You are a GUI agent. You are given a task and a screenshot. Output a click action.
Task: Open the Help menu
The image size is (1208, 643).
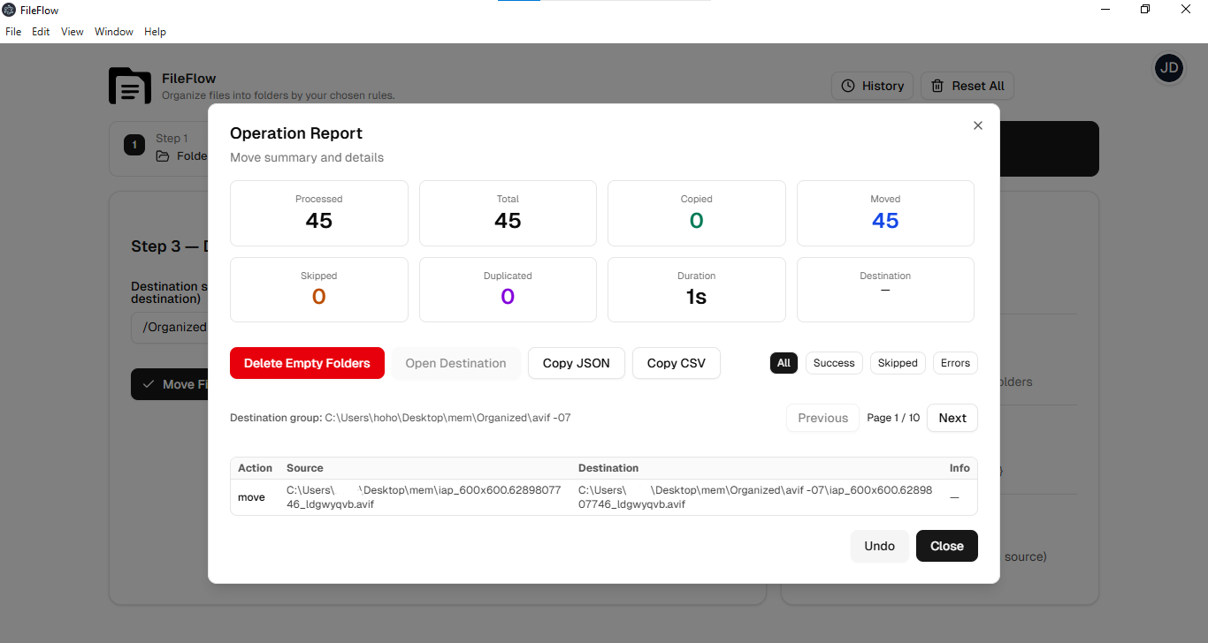tap(155, 32)
